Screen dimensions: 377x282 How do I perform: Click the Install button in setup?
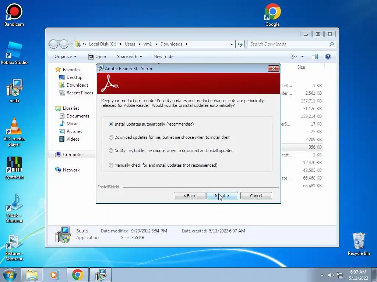tap(222, 196)
